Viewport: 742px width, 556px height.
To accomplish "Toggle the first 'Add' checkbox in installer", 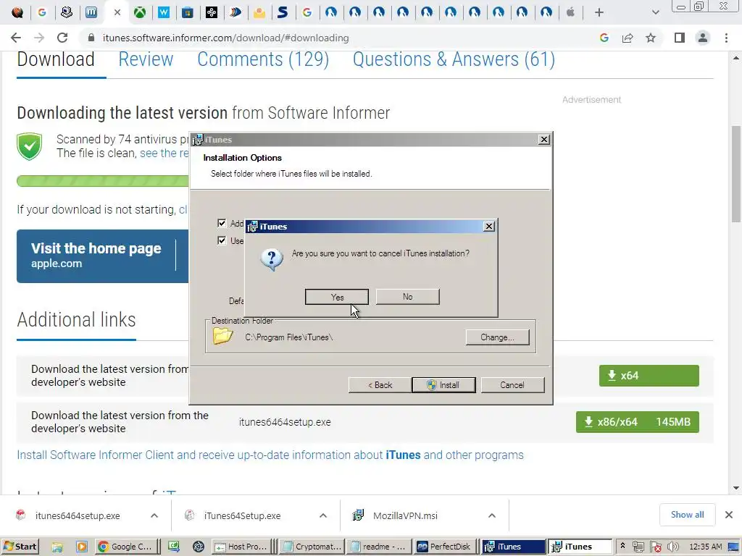I will (x=222, y=223).
